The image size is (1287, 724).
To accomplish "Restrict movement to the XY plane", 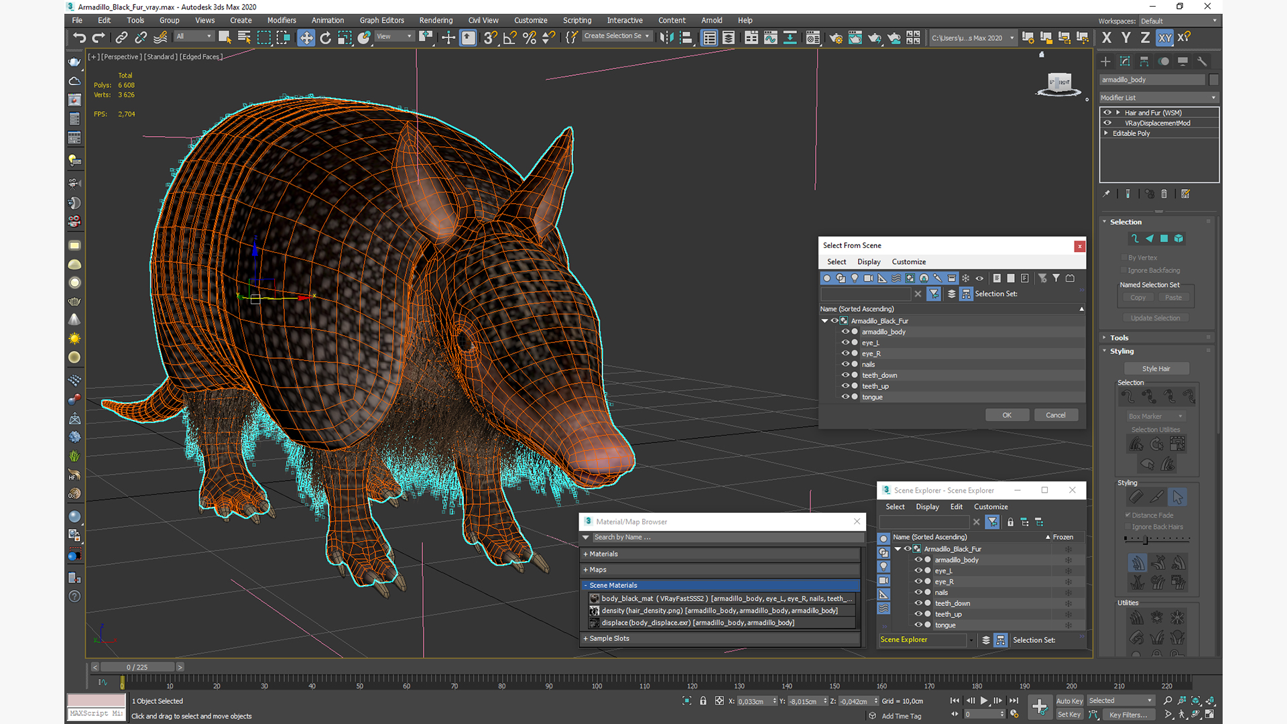I will click(x=1165, y=38).
